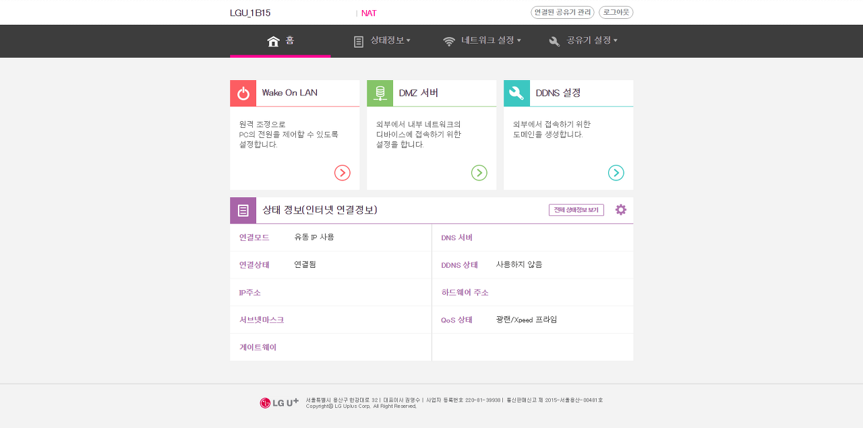Open the 공유기 설정 menu
863x428 pixels.
[589, 40]
